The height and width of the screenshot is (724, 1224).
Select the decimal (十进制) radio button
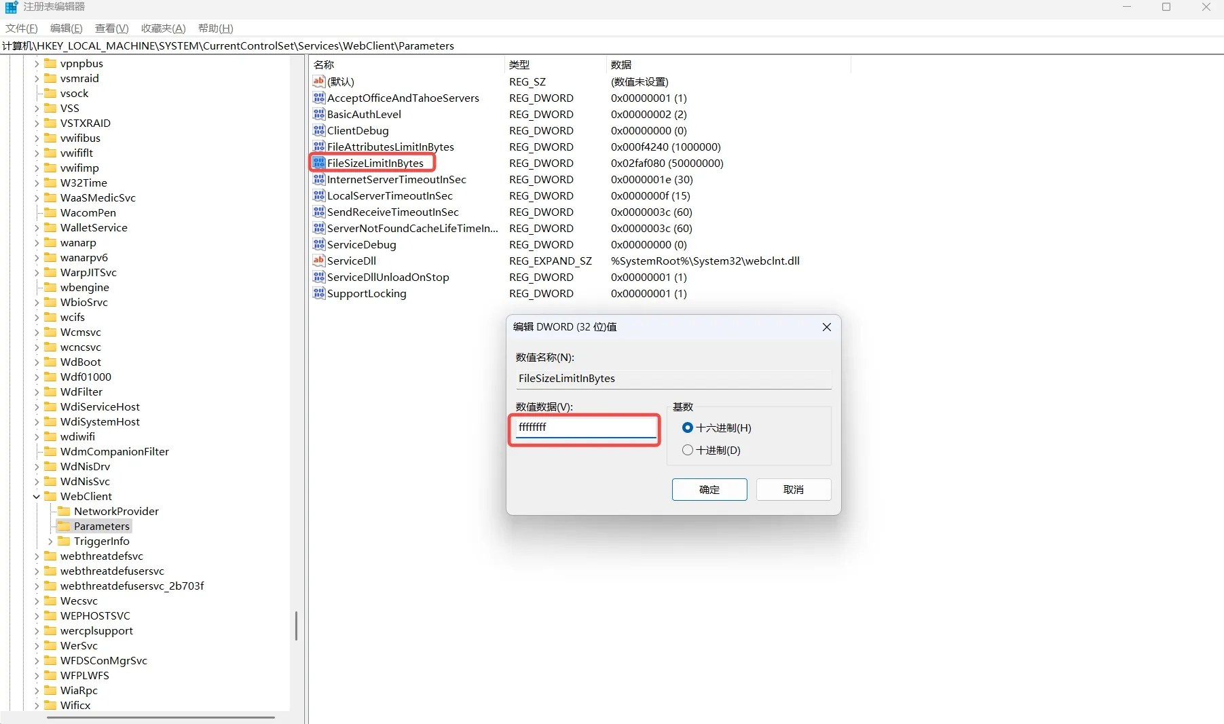click(688, 450)
